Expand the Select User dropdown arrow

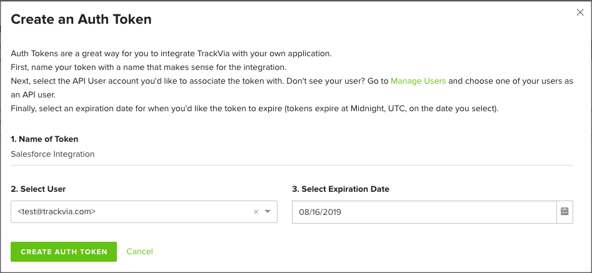point(268,212)
